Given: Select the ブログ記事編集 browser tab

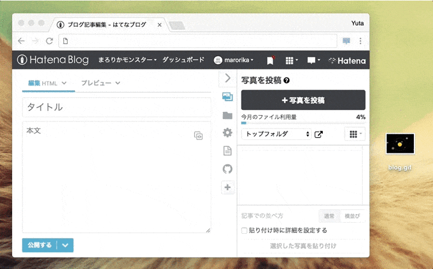Looking at the screenshot, I should pos(108,25).
